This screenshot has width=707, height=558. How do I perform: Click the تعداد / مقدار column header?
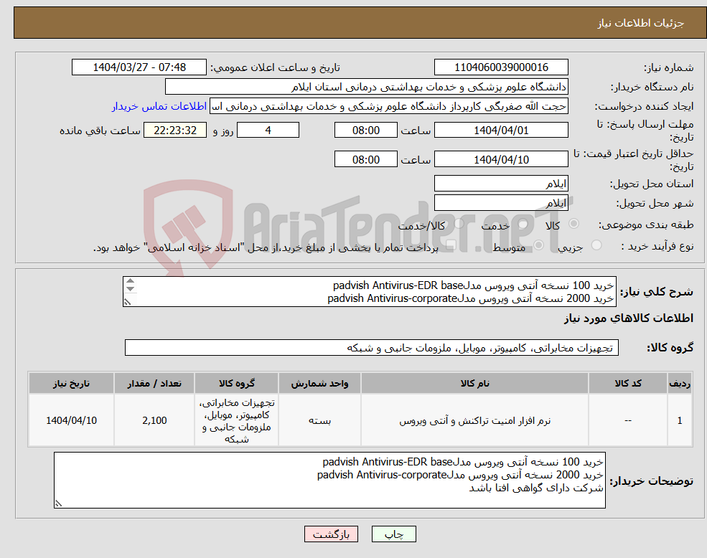pyautogui.click(x=154, y=383)
